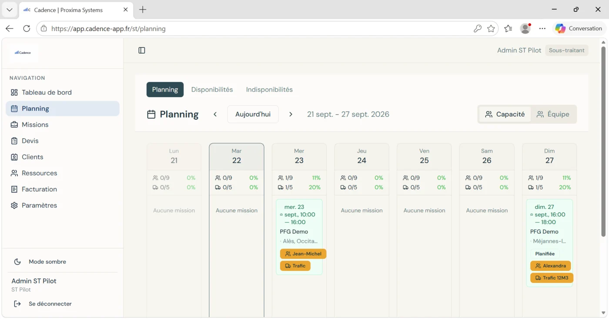Viewport: 609px width, 319px height.
Task: Refresh the browser page
Action: point(27,29)
